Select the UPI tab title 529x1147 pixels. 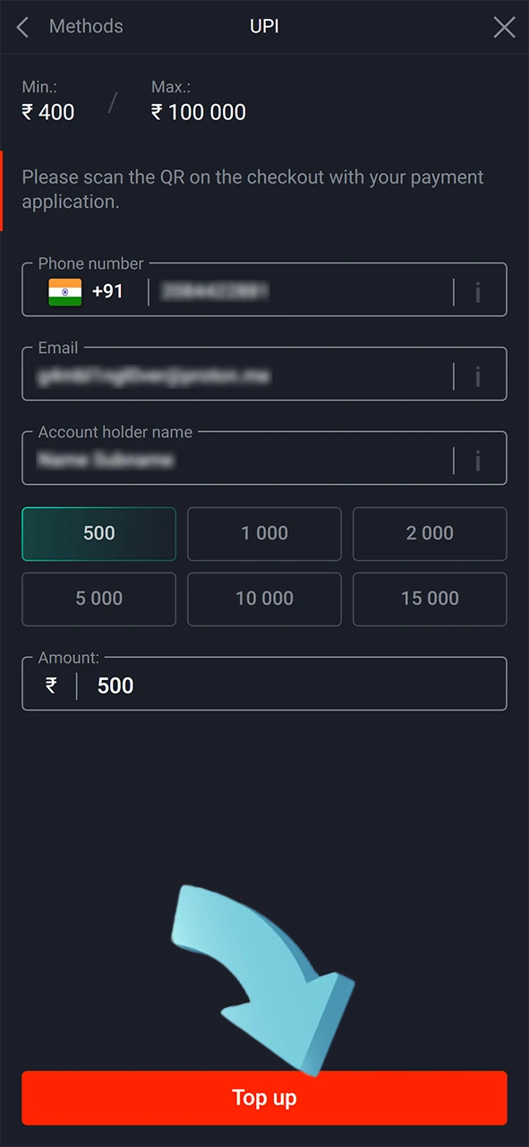point(264,27)
